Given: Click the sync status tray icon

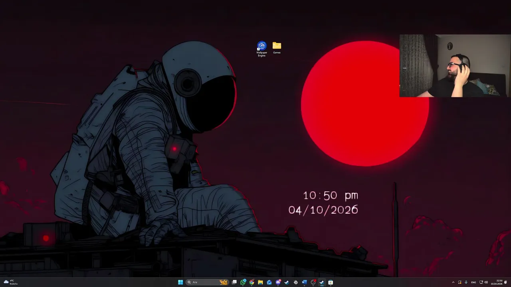Looking at the screenshot, I should point(460,282).
